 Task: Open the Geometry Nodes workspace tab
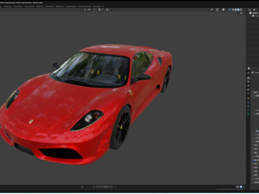(x=85, y=6)
